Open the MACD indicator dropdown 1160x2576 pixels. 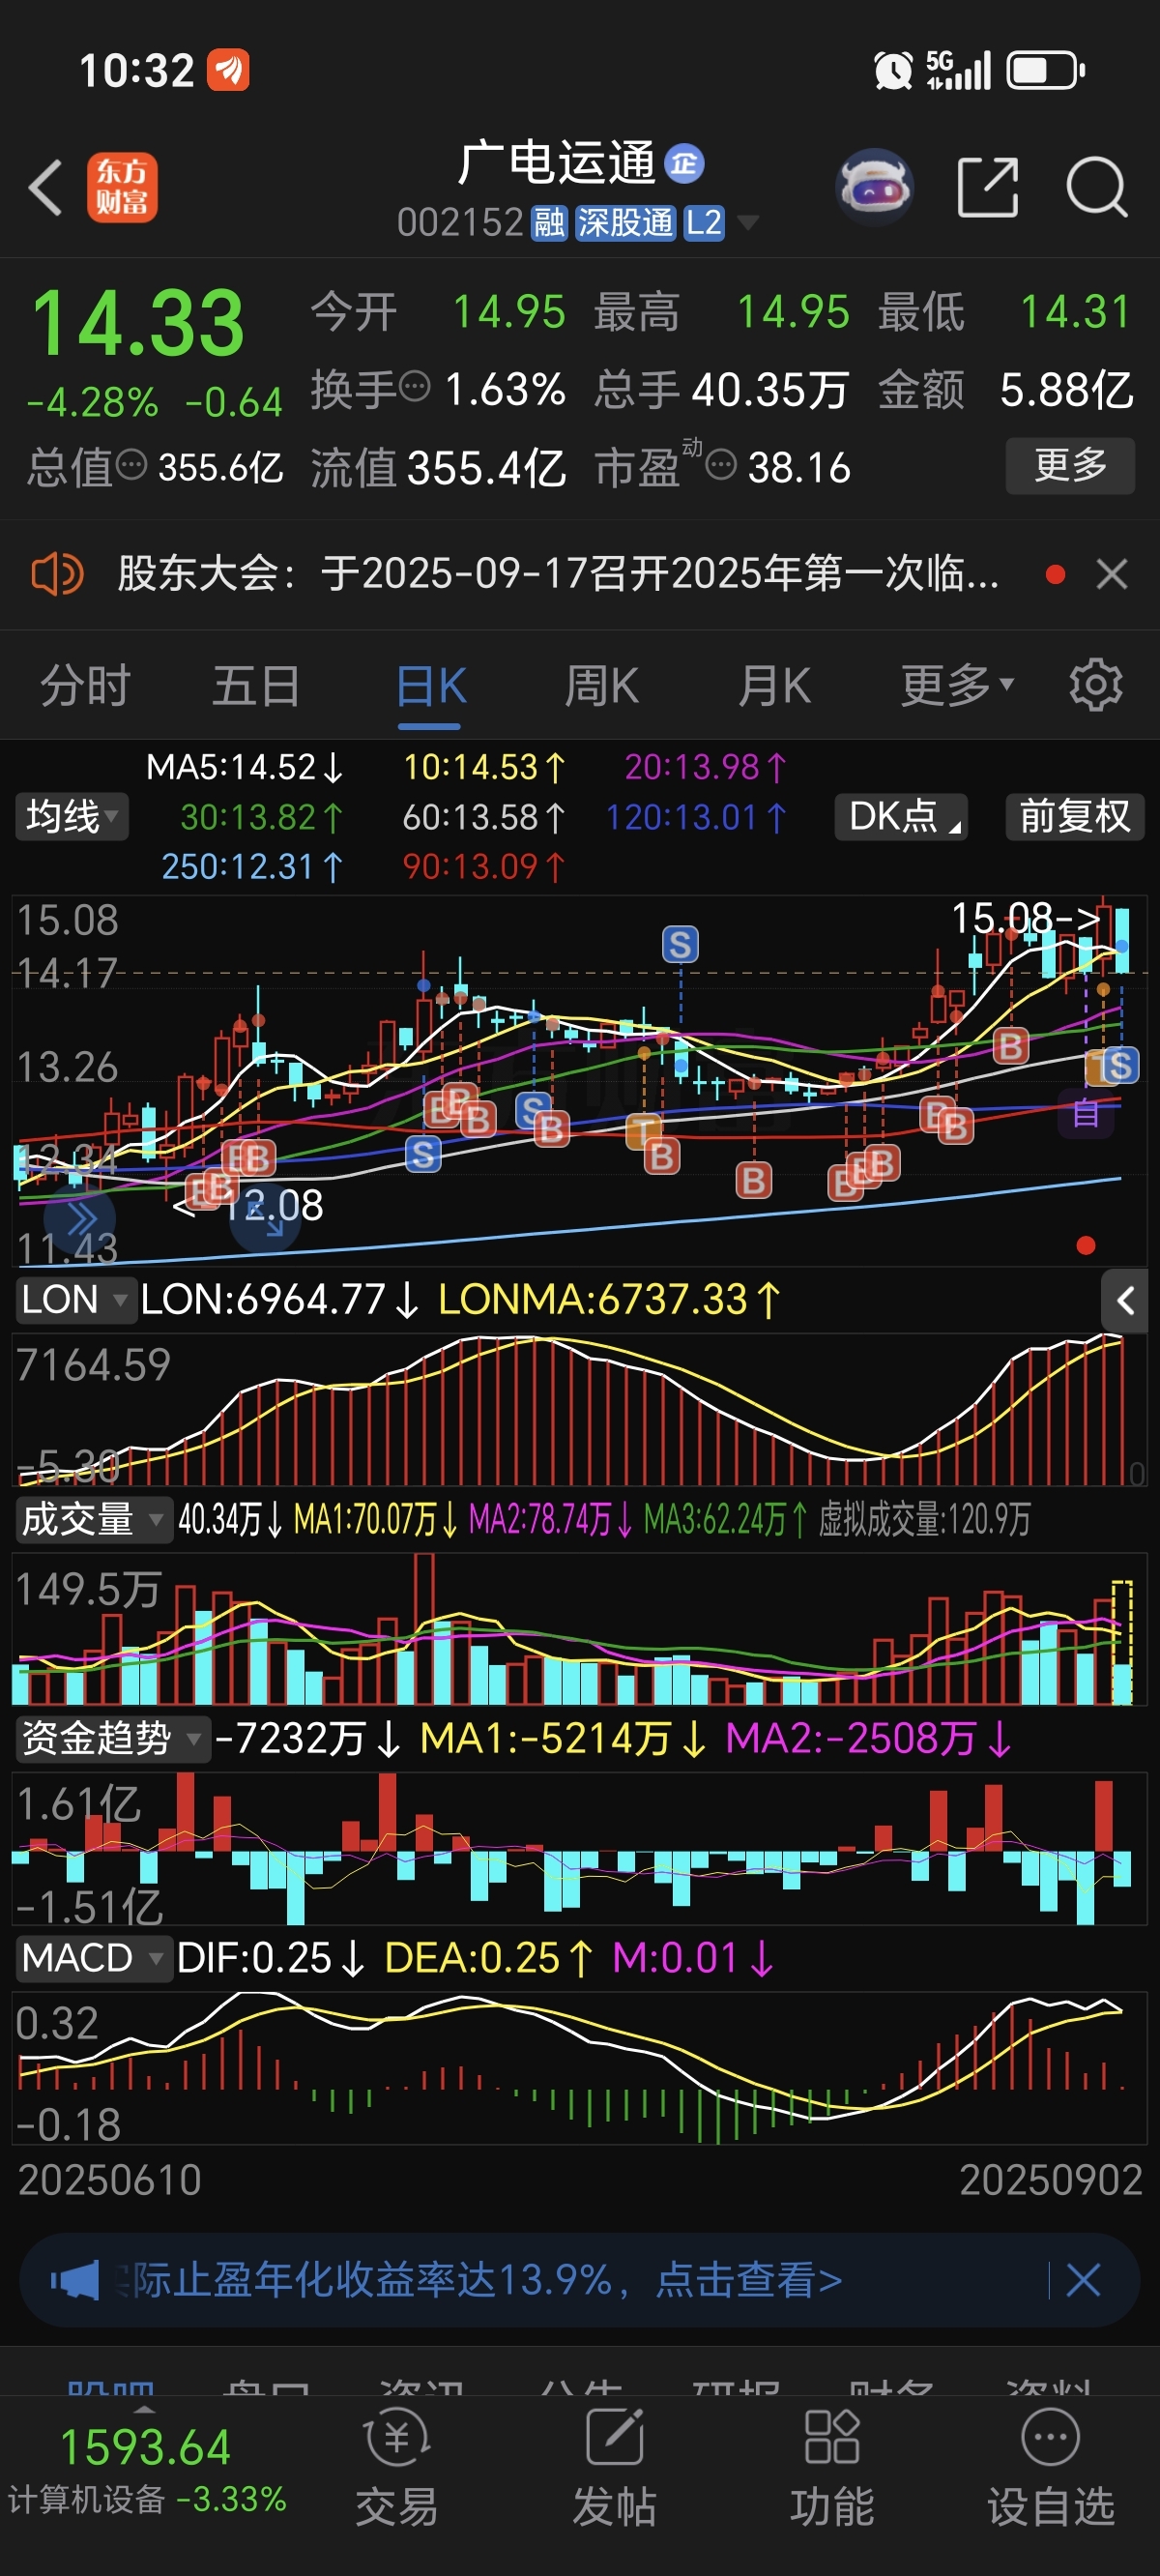click(x=93, y=1958)
